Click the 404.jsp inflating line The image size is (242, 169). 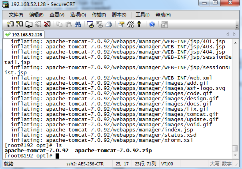tap(118, 52)
